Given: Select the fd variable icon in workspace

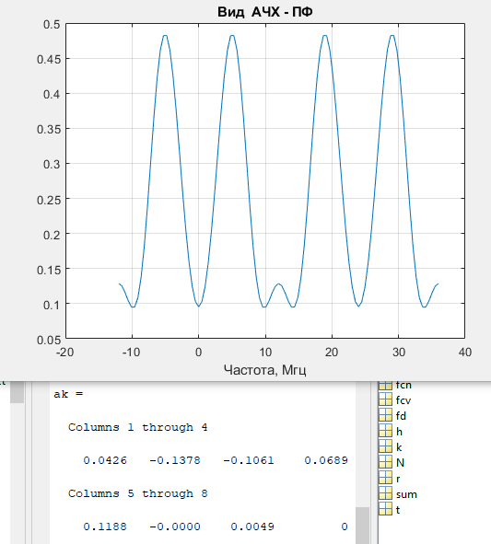Looking at the screenshot, I should coord(385,416).
